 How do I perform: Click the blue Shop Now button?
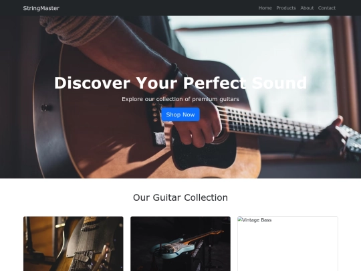click(180, 114)
